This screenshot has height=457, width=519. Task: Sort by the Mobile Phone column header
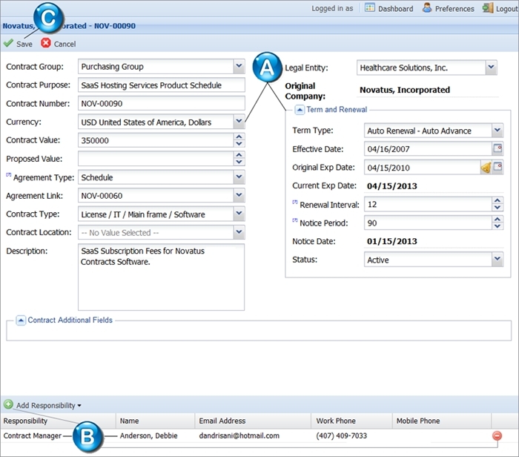pos(442,421)
